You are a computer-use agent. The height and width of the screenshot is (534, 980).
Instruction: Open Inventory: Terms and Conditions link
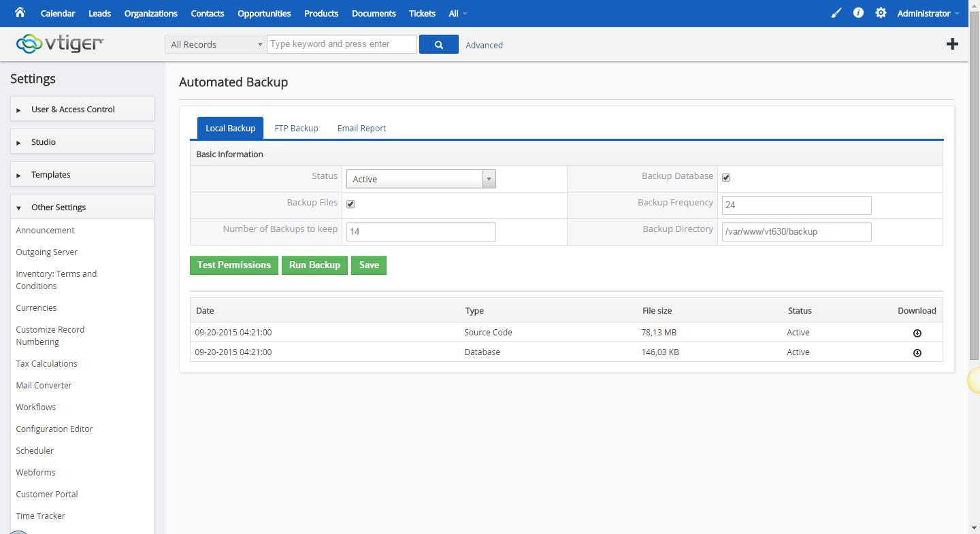click(x=56, y=280)
